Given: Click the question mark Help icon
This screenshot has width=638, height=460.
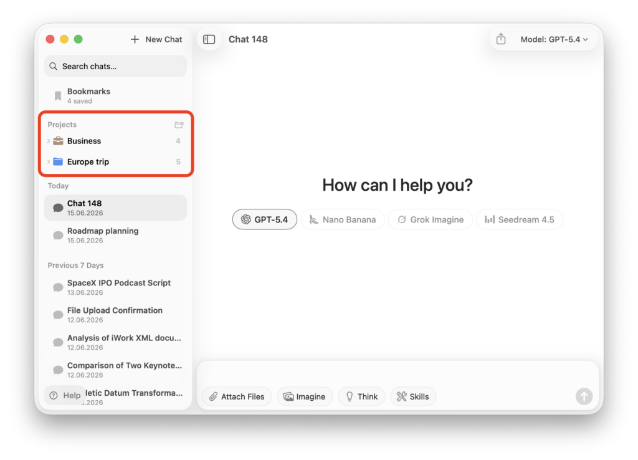Looking at the screenshot, I should point(54,395).
